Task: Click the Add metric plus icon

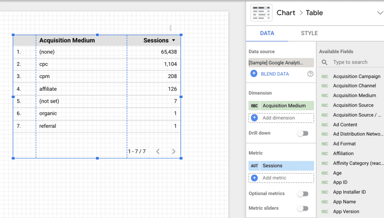Action: (x=254, y=178)
